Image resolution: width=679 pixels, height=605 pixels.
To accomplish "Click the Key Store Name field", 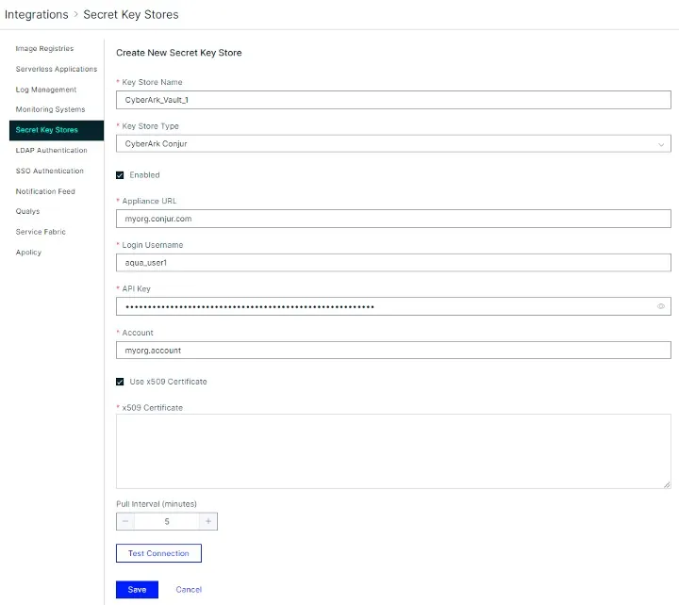I will tap(393, 100).
